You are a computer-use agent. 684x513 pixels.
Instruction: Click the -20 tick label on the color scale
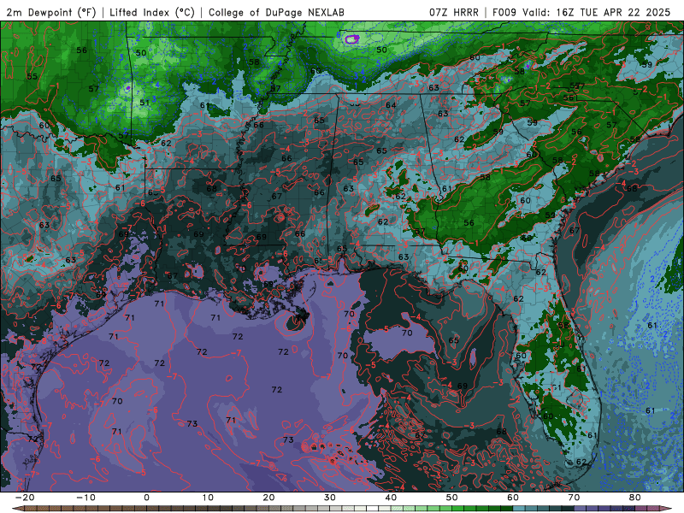[x=25, y=498]
